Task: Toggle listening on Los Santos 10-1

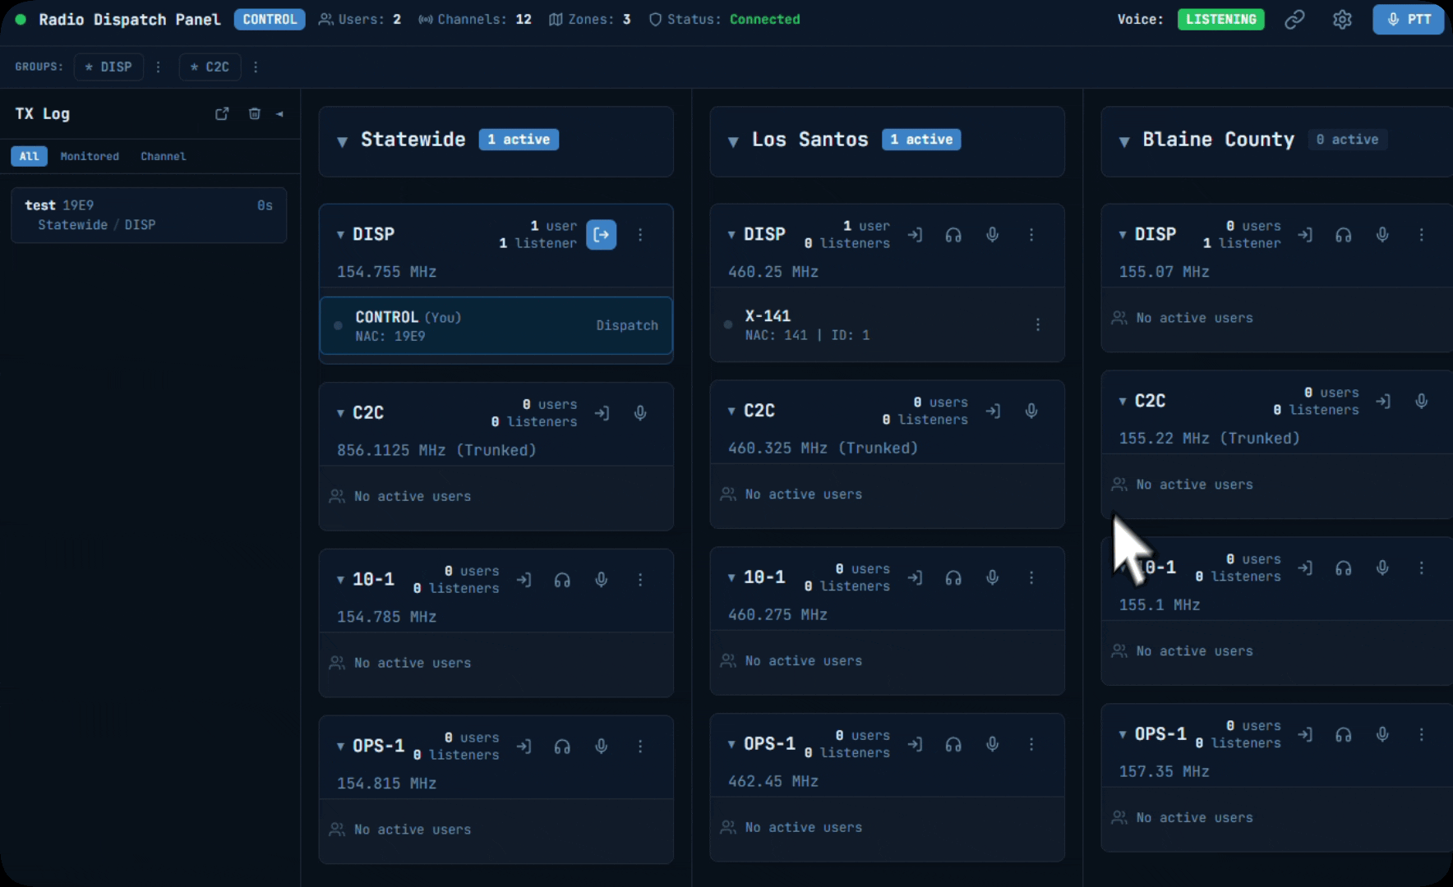Action: pos(953,578)
